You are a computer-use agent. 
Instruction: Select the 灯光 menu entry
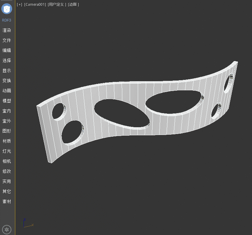pos(7,151)
